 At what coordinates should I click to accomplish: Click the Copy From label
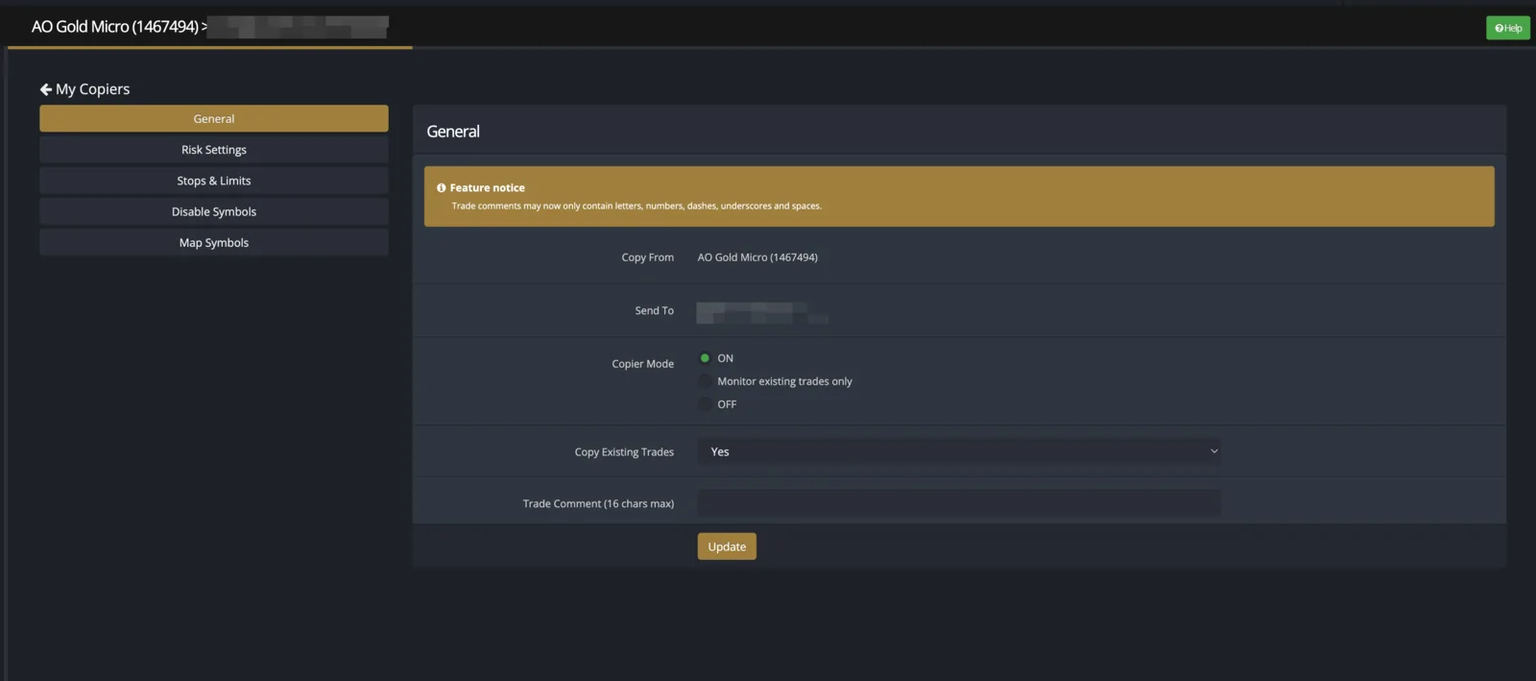point(647,257)
